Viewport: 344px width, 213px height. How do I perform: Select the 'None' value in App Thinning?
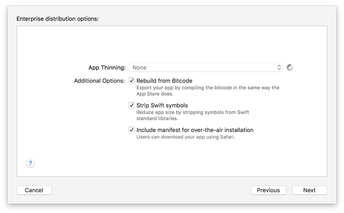point(140,67)
